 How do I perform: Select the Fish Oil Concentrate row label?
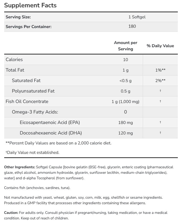coord(27,101)
